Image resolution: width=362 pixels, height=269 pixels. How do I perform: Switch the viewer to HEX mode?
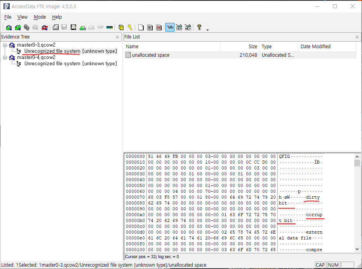click(x=188, y=28)
